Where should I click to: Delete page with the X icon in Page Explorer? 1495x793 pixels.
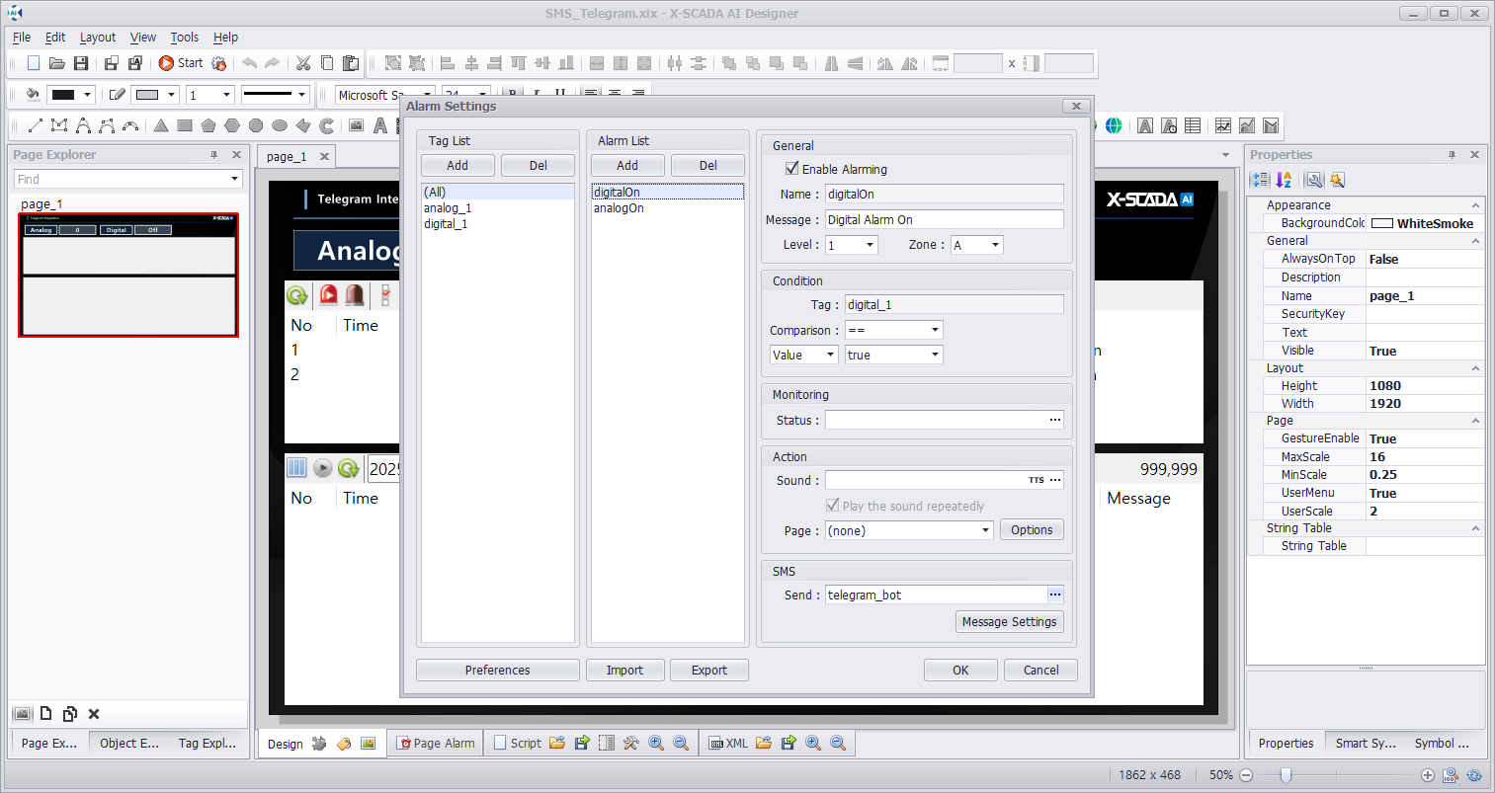(x=94, y=713)
